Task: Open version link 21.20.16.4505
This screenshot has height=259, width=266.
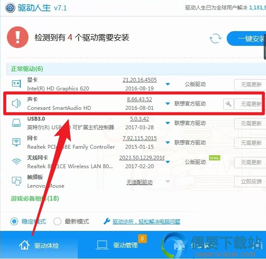Action: pos(139,80)
